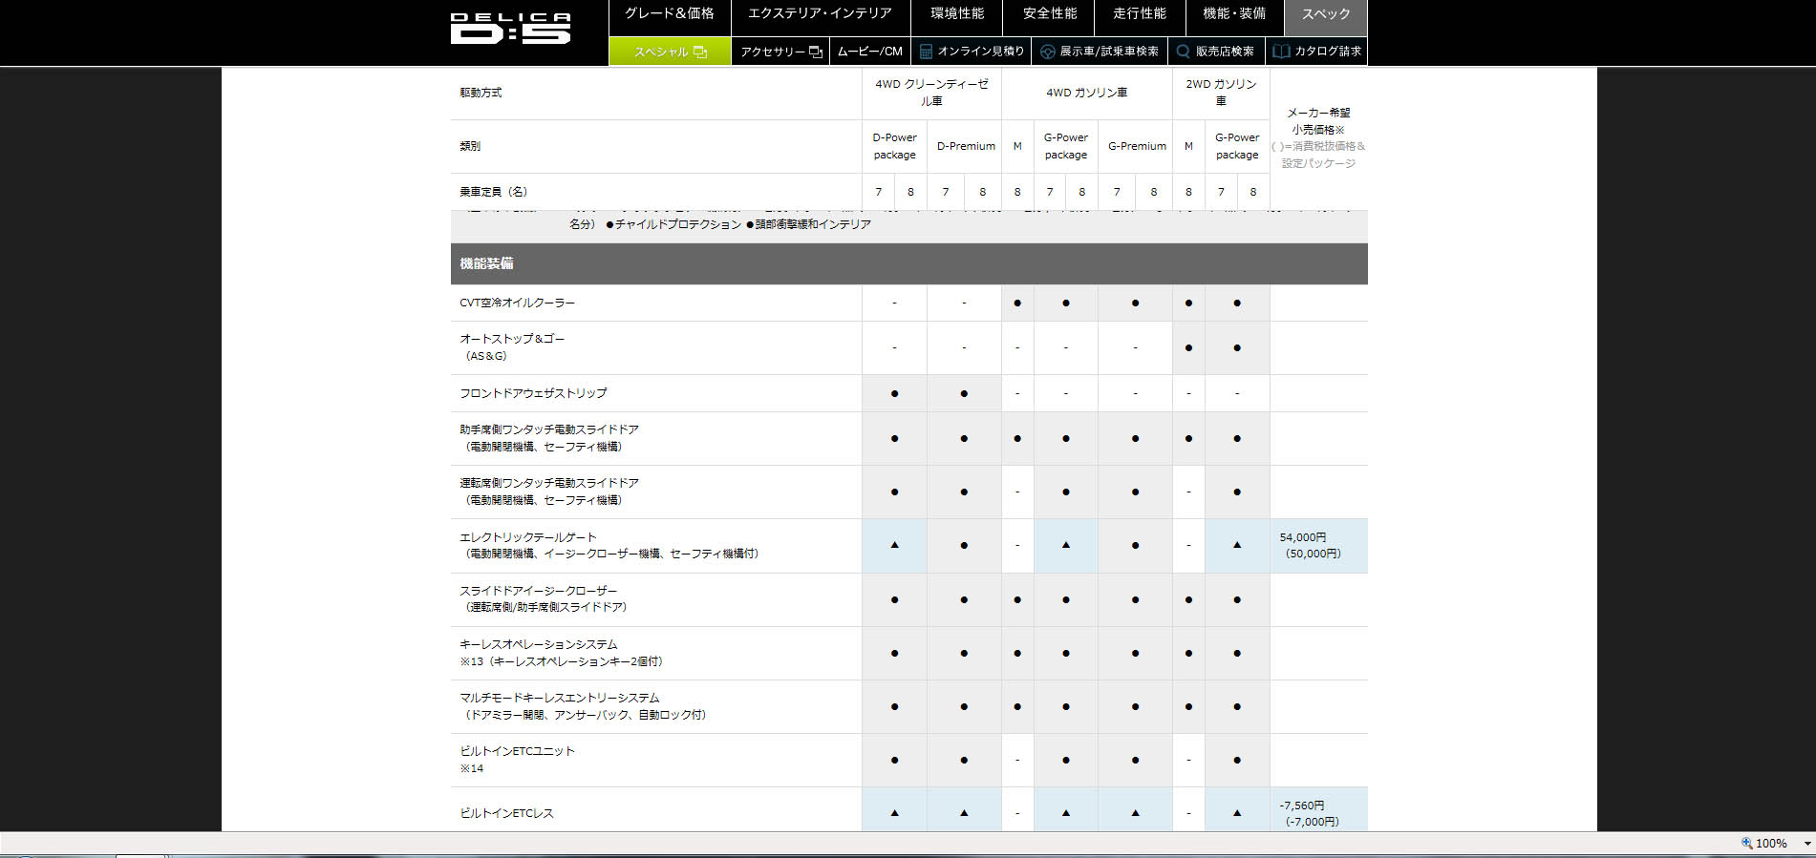Viewport: 1816px width, 858px height.
Task: Click the 運転席側ワンタッチ電動スライドドア row label
Action: tap(549, 492)
